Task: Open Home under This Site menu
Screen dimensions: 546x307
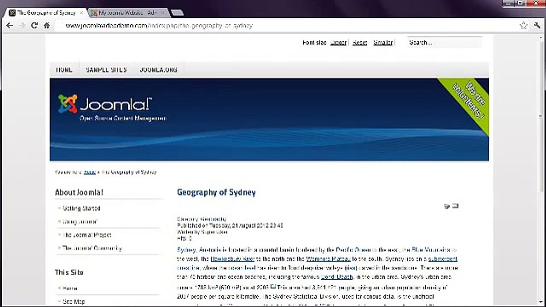Action: (x=70, y=288)
